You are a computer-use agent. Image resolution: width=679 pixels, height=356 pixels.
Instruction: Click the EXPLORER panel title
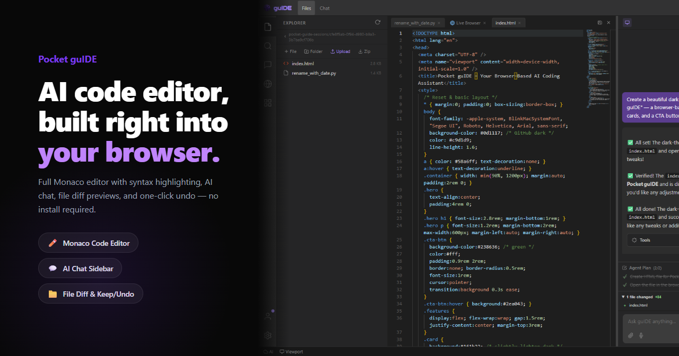(x=294, y=23)
